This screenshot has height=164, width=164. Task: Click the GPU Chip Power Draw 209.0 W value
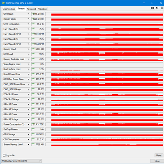point(38,79)
